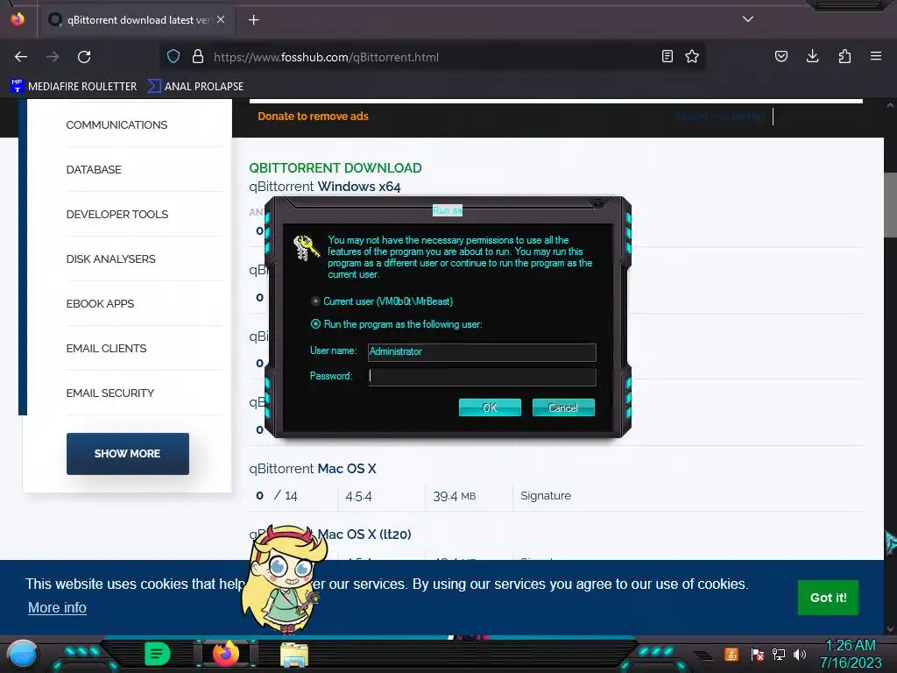This screenshot has width=897, height=673.
Task: Expand the list all tabs chevron
Action: coord(748,19)
